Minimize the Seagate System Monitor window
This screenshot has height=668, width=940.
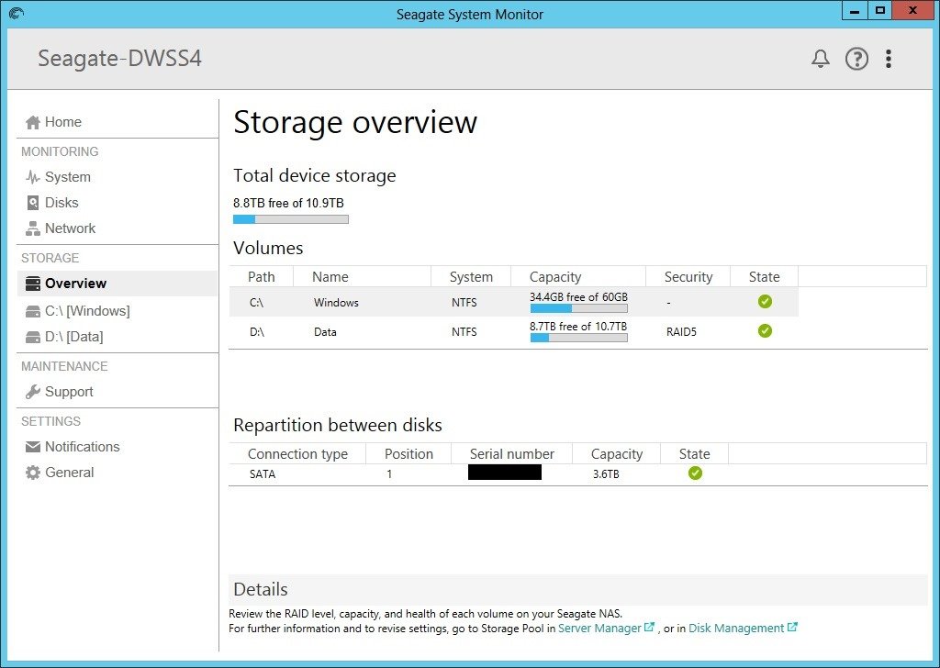click(x=855, y=11)
